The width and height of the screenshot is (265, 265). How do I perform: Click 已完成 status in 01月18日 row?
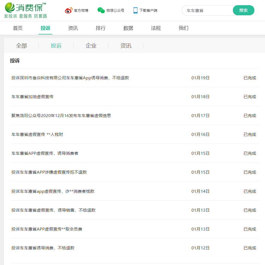250,97
